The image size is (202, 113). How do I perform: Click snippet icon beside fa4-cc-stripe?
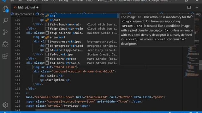point(47,54)
